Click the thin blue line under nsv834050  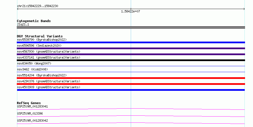click(x=131, y=66)
